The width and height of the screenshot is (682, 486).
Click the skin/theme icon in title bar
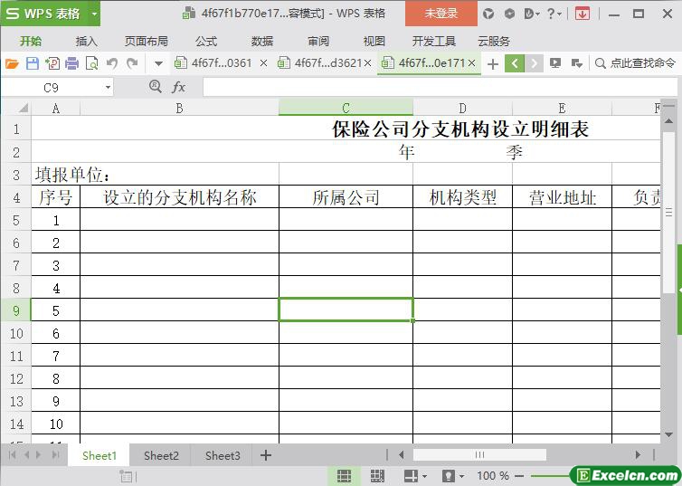(488, 14)
